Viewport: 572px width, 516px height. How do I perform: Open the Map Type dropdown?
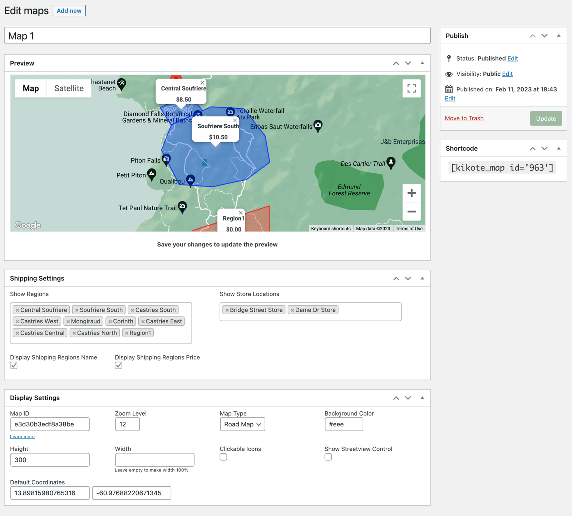(x=242, y=424)
